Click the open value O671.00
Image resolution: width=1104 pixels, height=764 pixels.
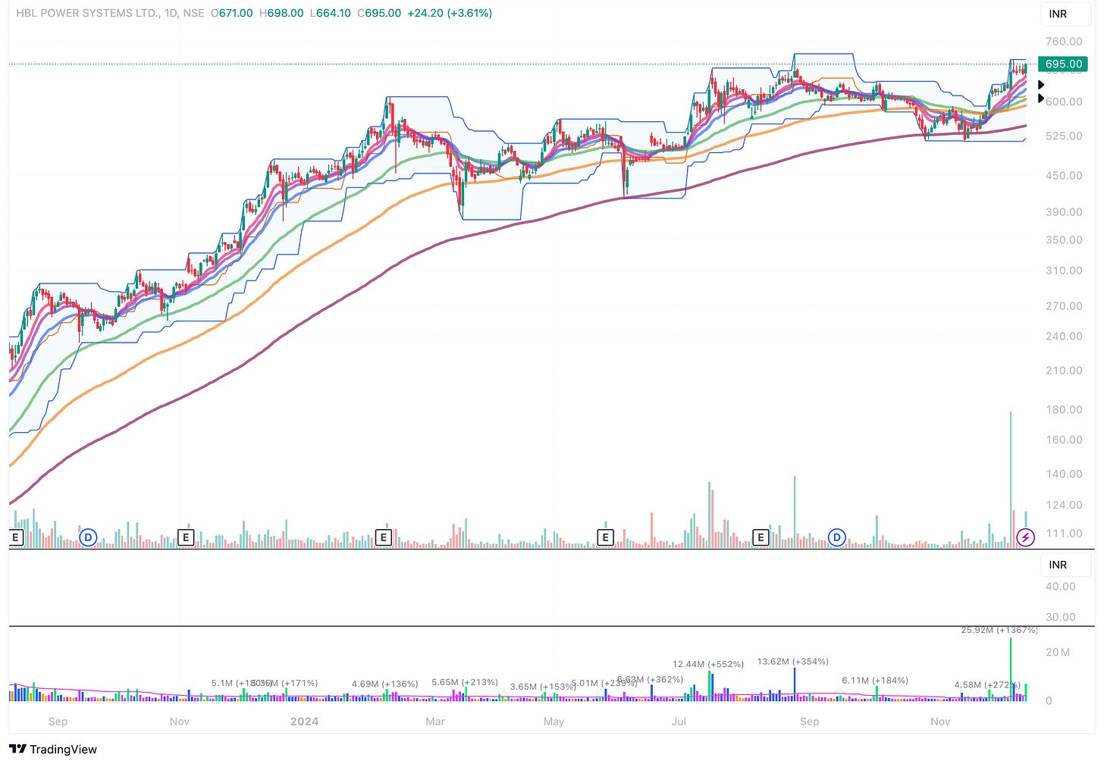[232, 13]
